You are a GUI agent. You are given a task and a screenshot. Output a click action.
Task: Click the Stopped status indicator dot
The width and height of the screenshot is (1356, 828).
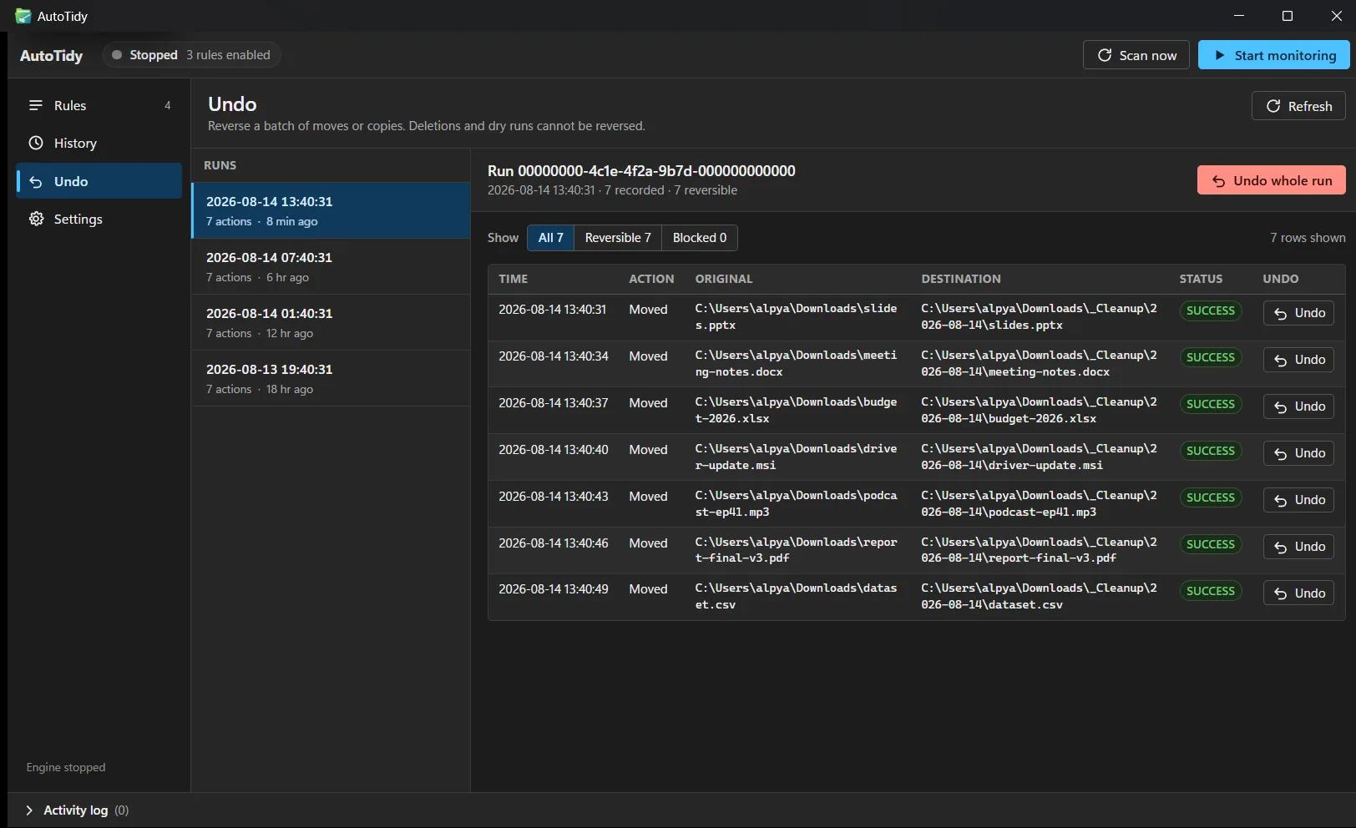click(117, 55)
